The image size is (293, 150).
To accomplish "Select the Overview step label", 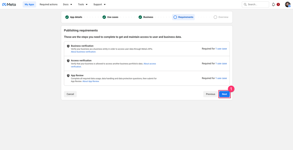I will click(x=223, y=17).
